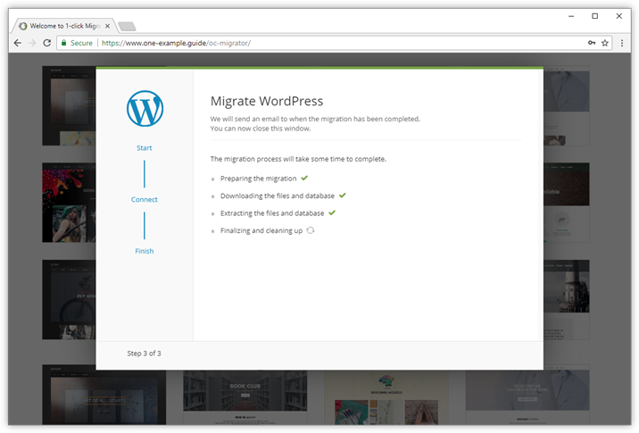Go to the Connect step
The width and height of the screenshot is (639, 433).
(145, 199)
